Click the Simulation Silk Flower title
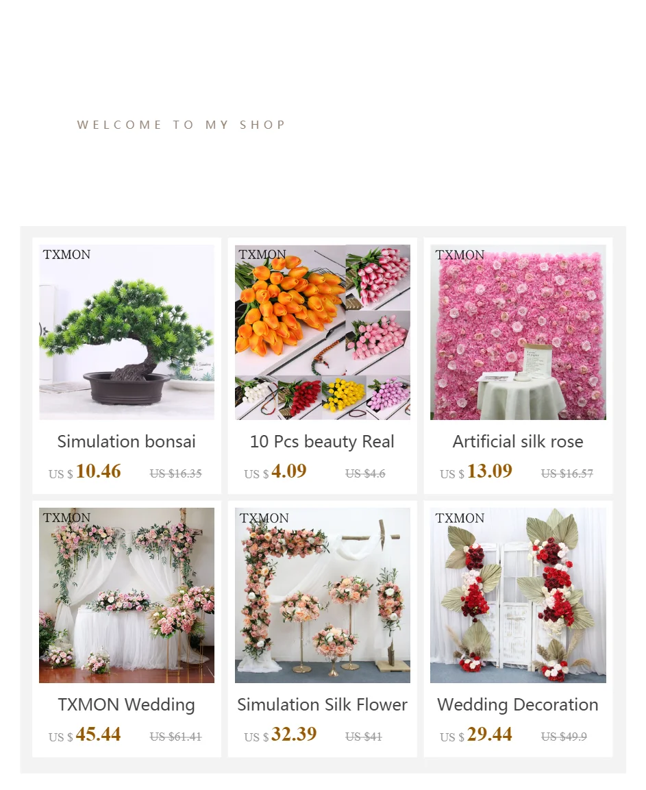646x790 pixels. tap(323, 704)
